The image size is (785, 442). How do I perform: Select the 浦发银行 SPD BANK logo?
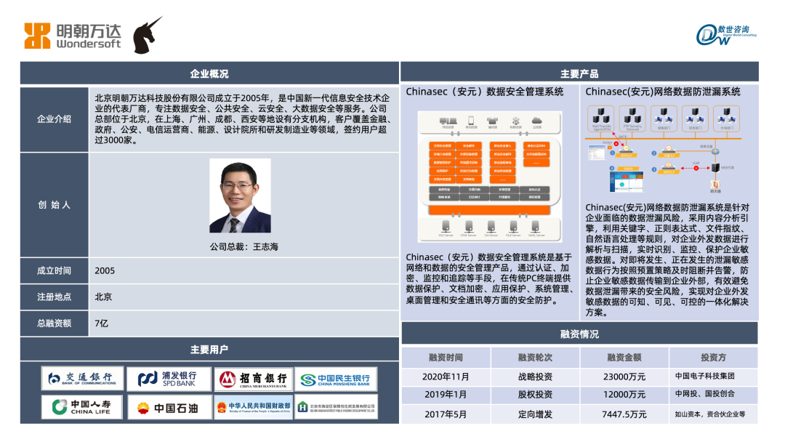pos(168,379)
